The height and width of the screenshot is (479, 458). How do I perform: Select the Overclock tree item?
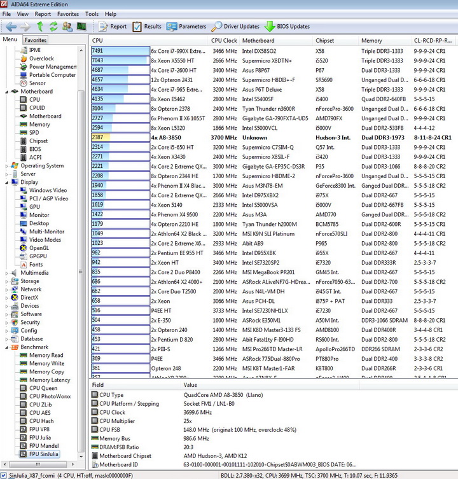click(41, 59)
